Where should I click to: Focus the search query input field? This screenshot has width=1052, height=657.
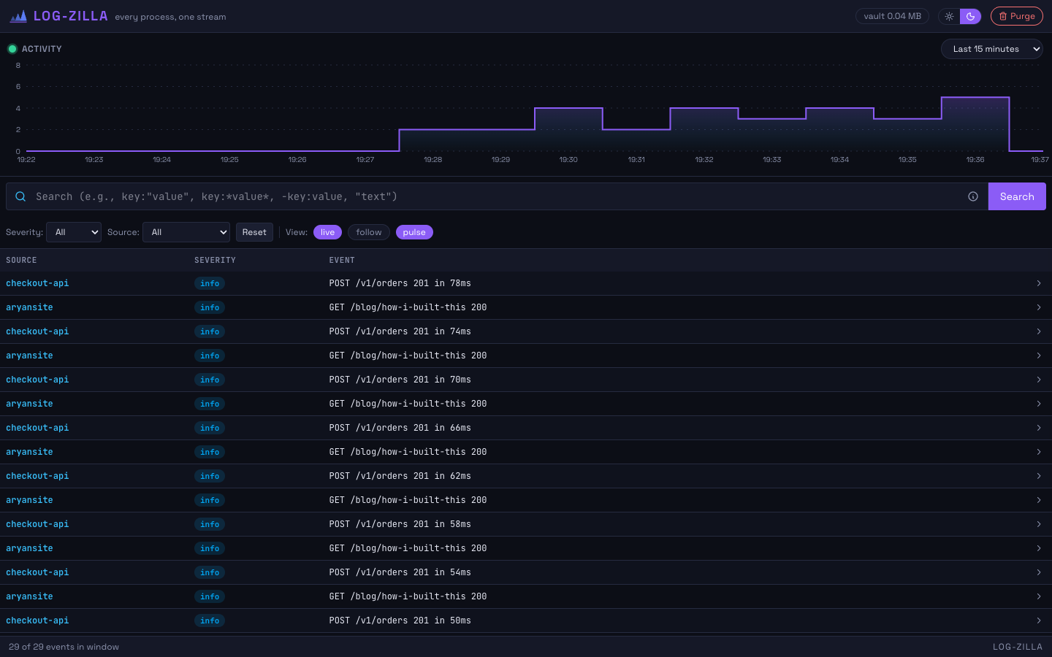point(497,196)
